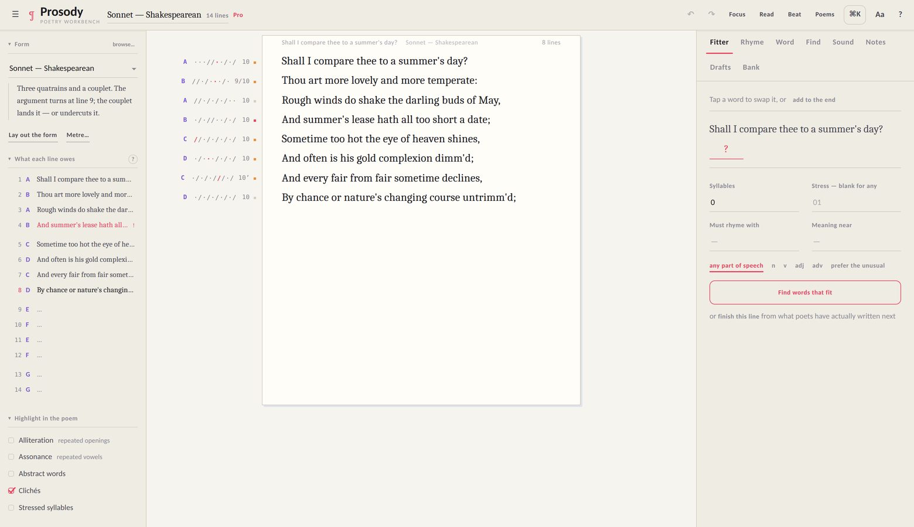Undo the last edit
The height and width of the screenshot is (527, 914).
pos(691,14)
